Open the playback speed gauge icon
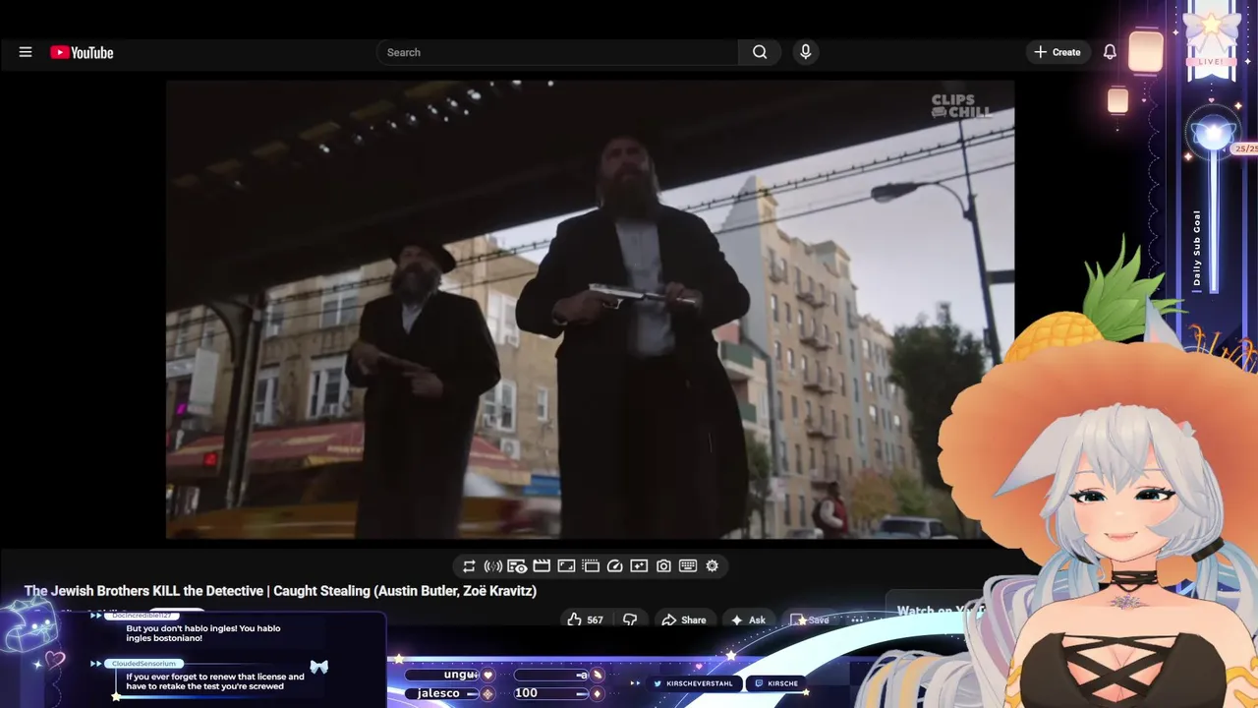 (615, 566)
